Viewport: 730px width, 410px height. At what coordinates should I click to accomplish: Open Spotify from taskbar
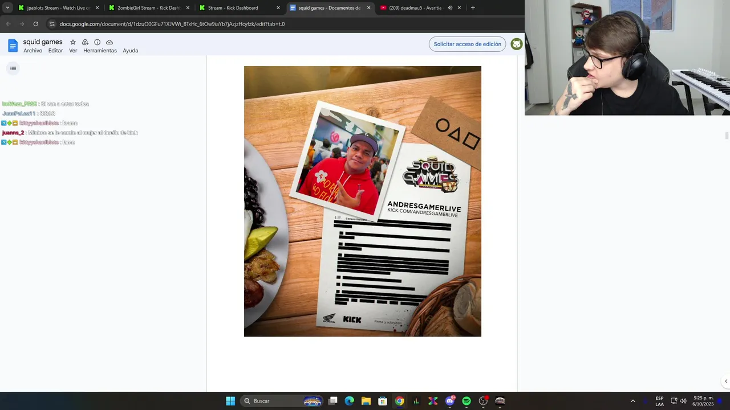click(x=467, y=401)
